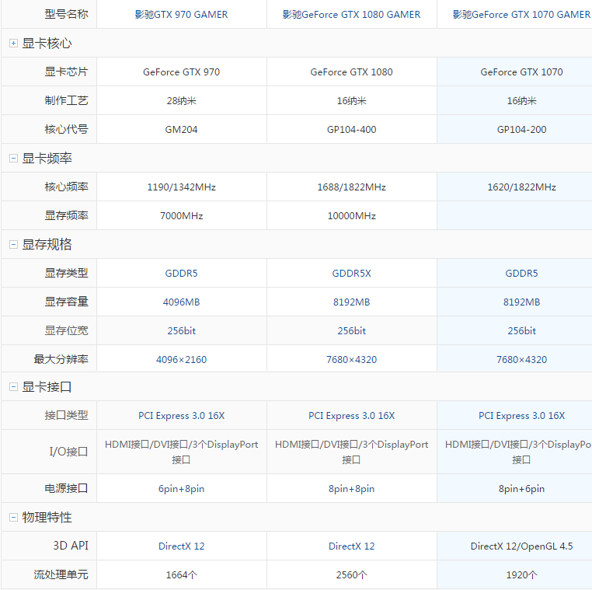Click the 最大分辨率 row label
Screen dimensions: 592x590
pos(61,359)
